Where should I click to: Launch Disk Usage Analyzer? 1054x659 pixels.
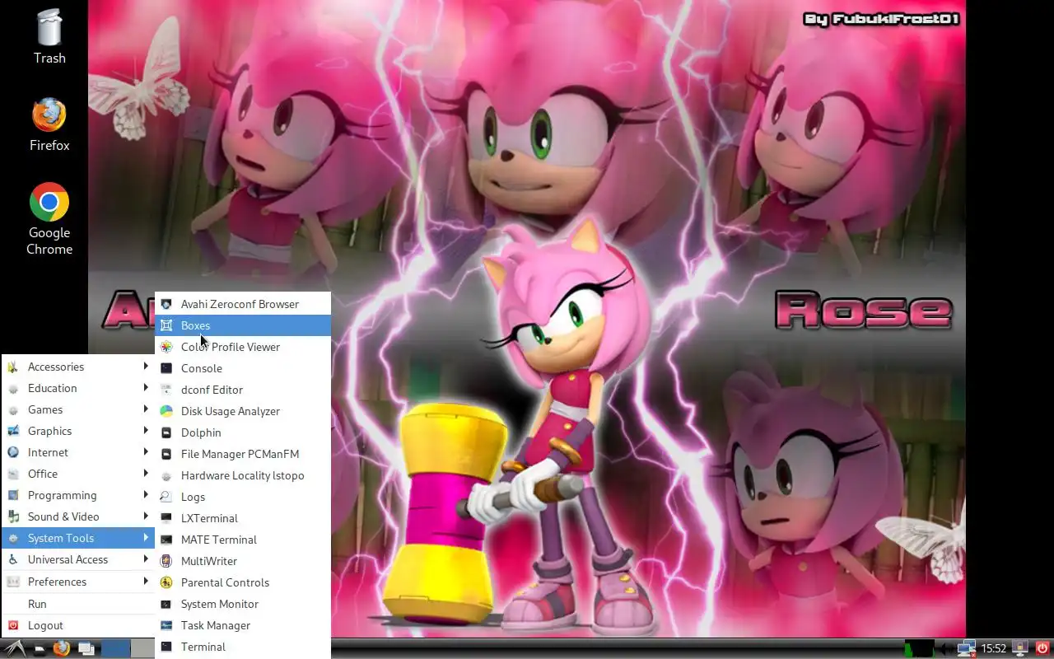243,411
